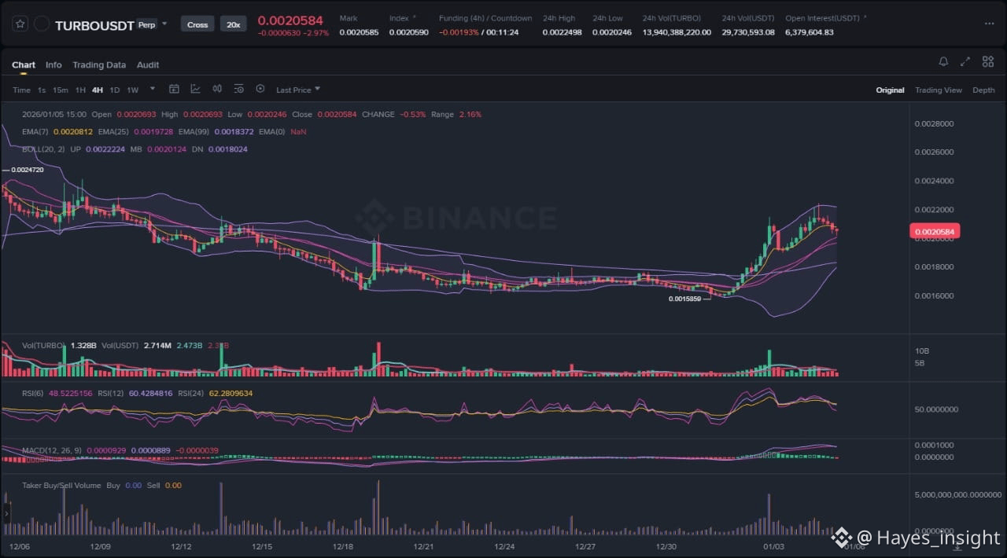
Task: Select the 1s interval
Action: (x=42, y=90)
